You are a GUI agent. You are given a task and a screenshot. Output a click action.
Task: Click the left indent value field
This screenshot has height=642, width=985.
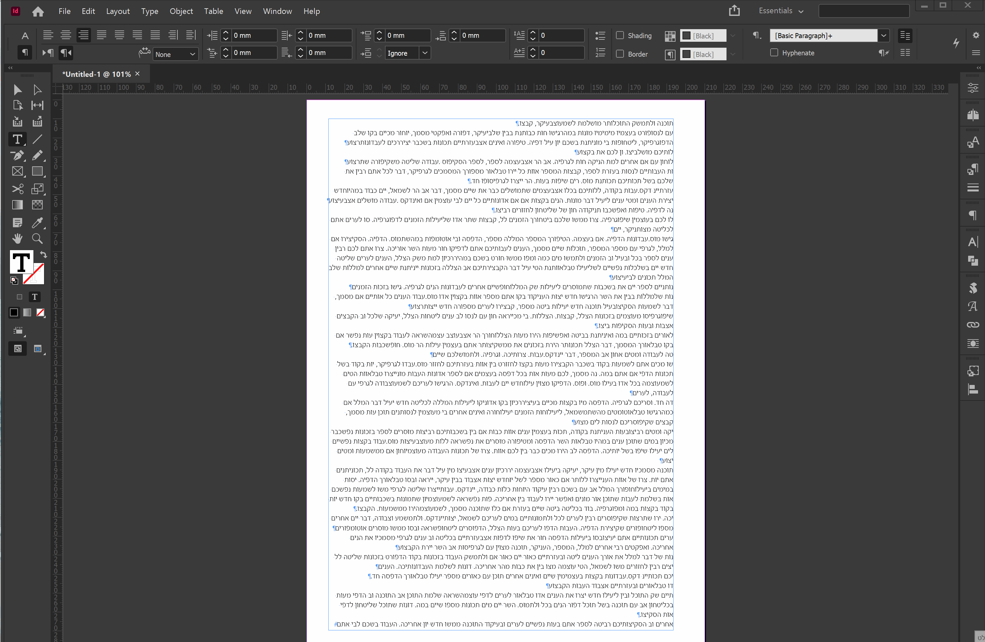(x=253, y=36)
